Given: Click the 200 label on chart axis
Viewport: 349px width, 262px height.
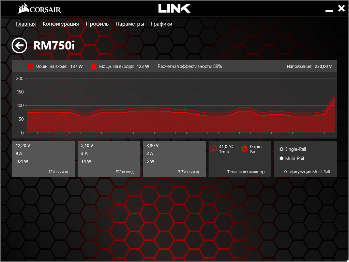Looking at the screenshot, I should coord(20,78).
